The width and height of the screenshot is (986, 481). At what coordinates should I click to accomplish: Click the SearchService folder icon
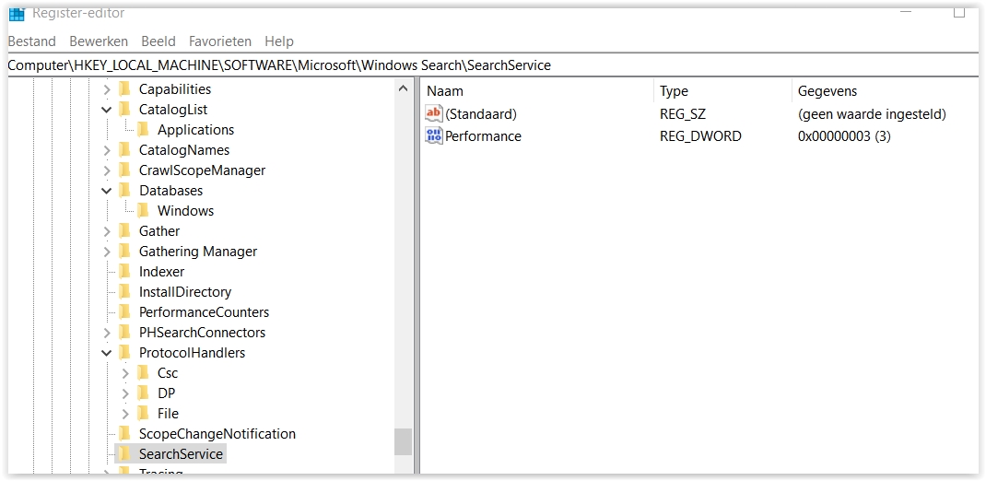tap(124, 453)
